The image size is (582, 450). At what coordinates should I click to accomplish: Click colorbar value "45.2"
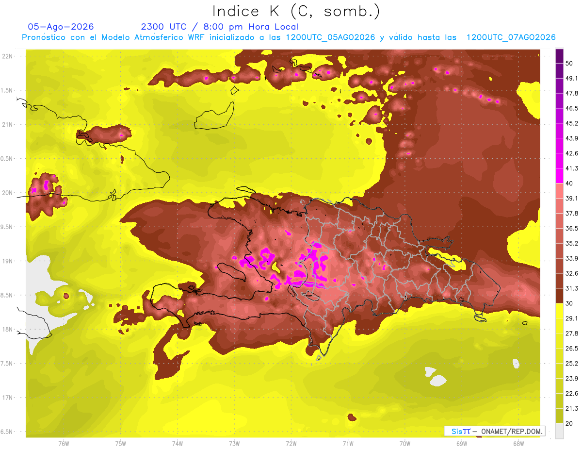click(572, 123)
